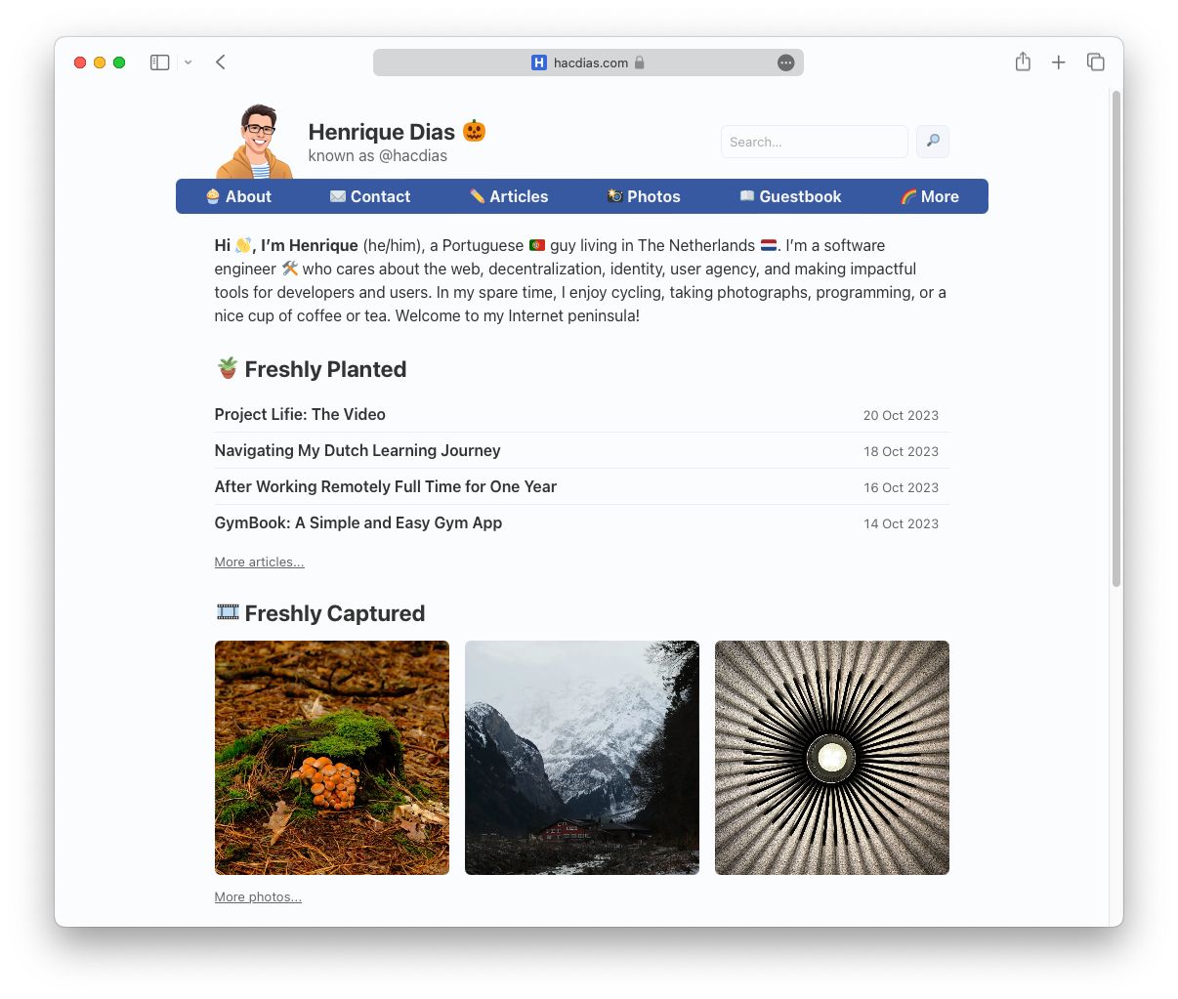Minimize the Safari window
Image resolution: width=1178 pixels, height=999 pixels.
[x=100, y=62]
